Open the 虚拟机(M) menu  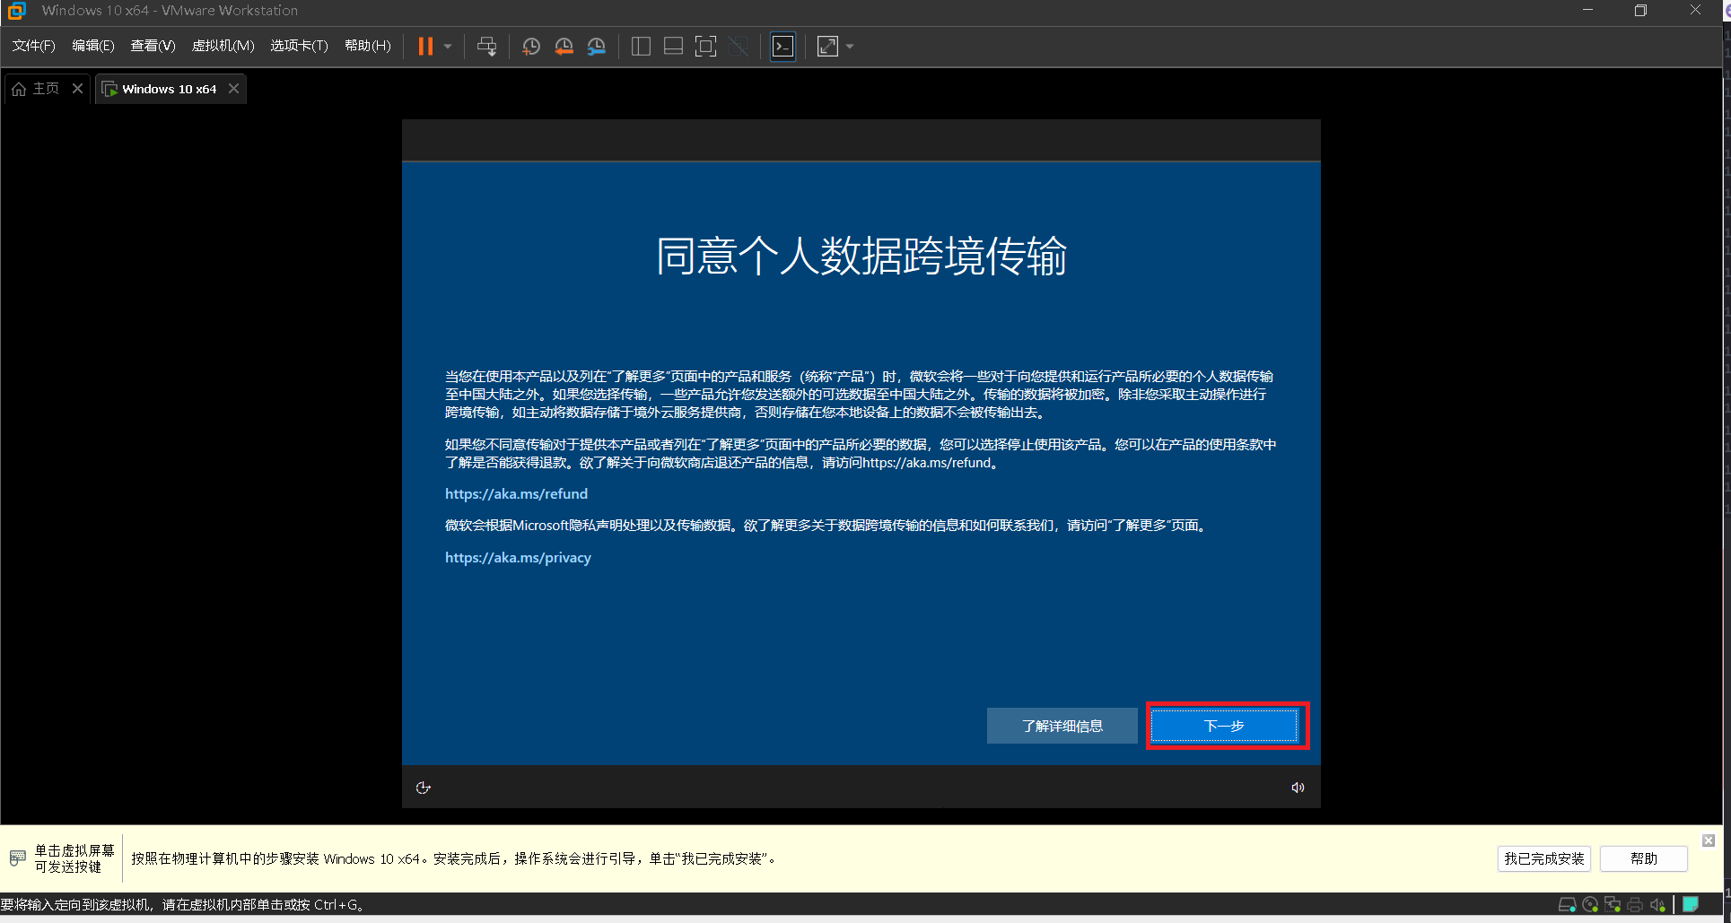(x=223, y=46)
